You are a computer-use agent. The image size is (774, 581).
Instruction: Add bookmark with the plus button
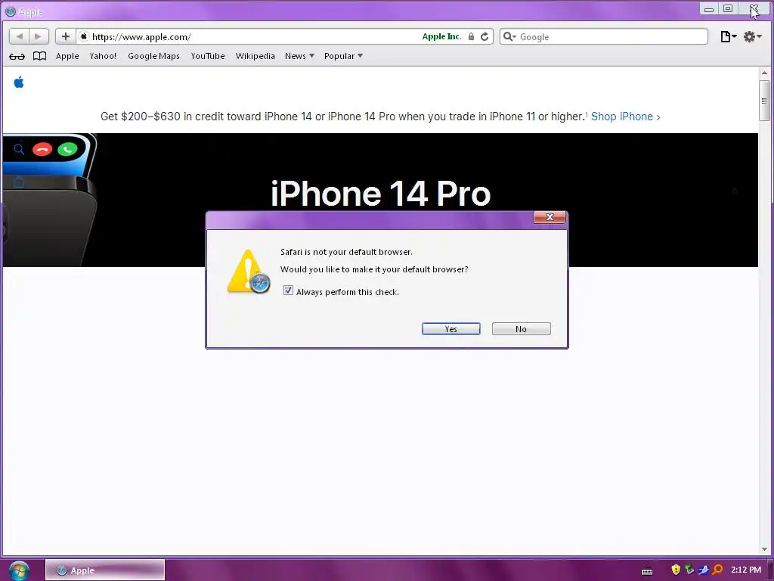(65, 36)
